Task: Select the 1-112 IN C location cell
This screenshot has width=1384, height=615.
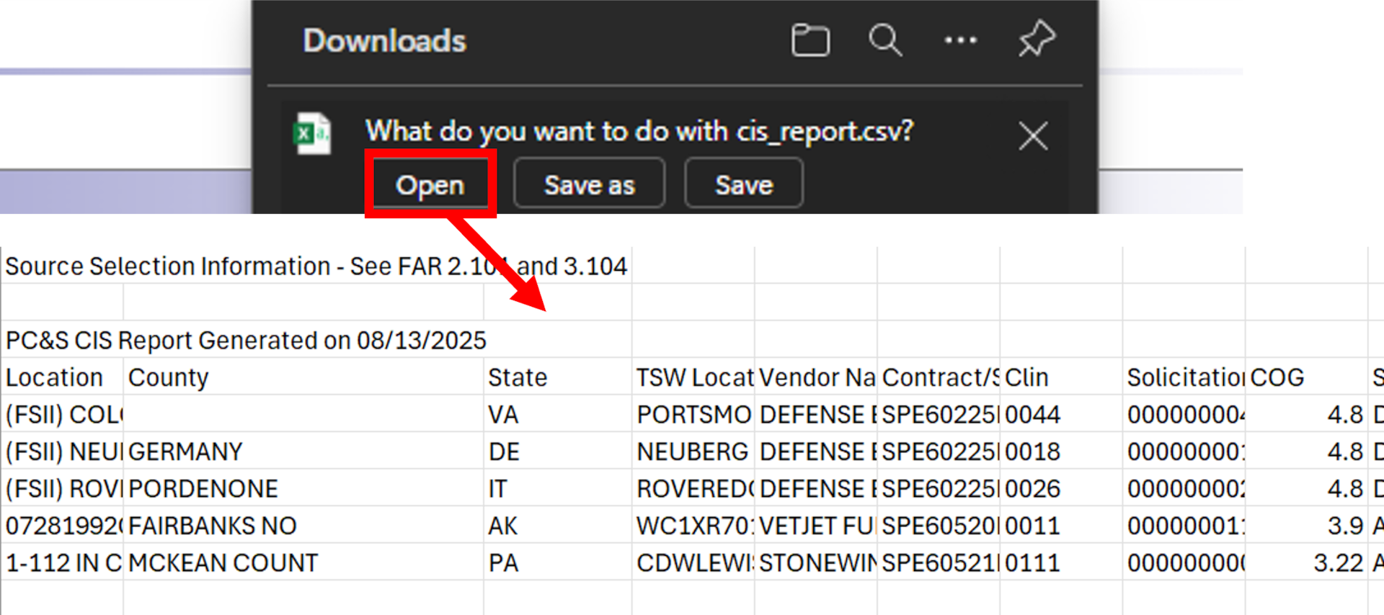Action: pos(63,562)
